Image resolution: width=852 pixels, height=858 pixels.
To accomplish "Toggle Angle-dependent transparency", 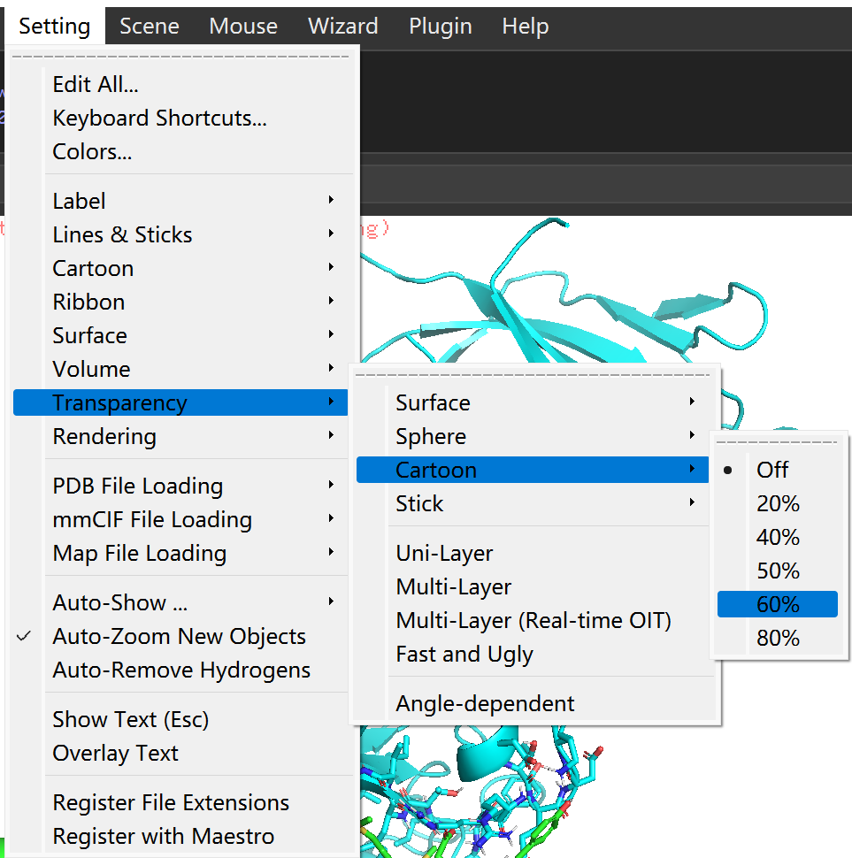I will point(485,703).
